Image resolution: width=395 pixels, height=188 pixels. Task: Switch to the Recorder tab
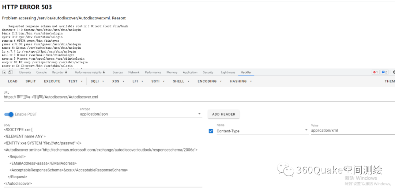60,72
